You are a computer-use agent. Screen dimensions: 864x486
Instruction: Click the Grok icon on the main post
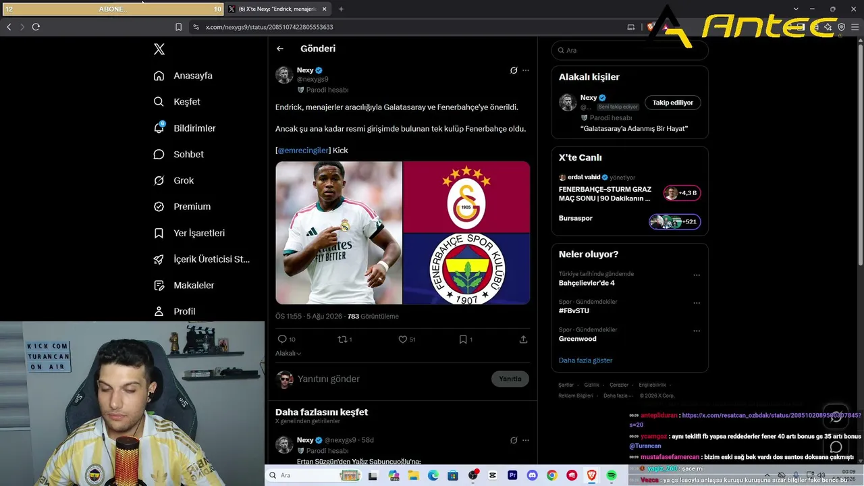pos(514,70)
